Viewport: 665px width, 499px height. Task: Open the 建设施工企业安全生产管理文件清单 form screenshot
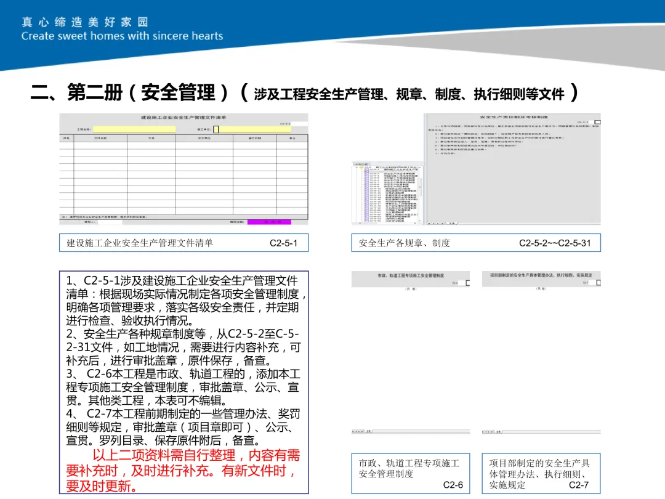tap(183, 169)
